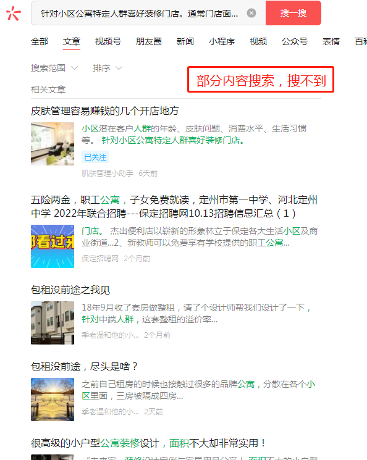Switch to the 全部 tab
This screenshot has height=460, width=367.
click(40, 41)
